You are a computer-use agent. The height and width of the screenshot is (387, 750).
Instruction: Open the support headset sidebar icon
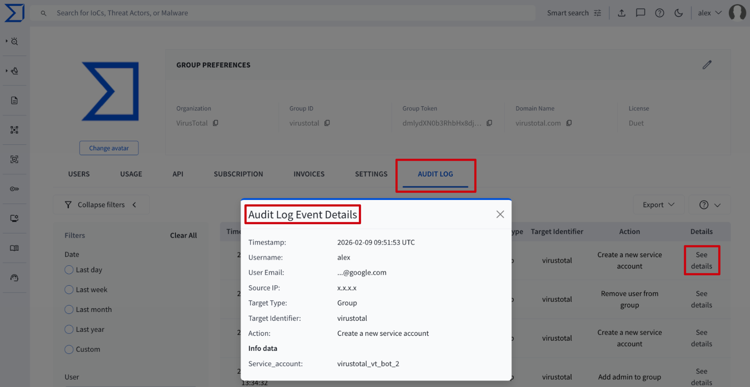(15, 278)
